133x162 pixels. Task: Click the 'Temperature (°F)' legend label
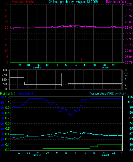tap(101, 94)
